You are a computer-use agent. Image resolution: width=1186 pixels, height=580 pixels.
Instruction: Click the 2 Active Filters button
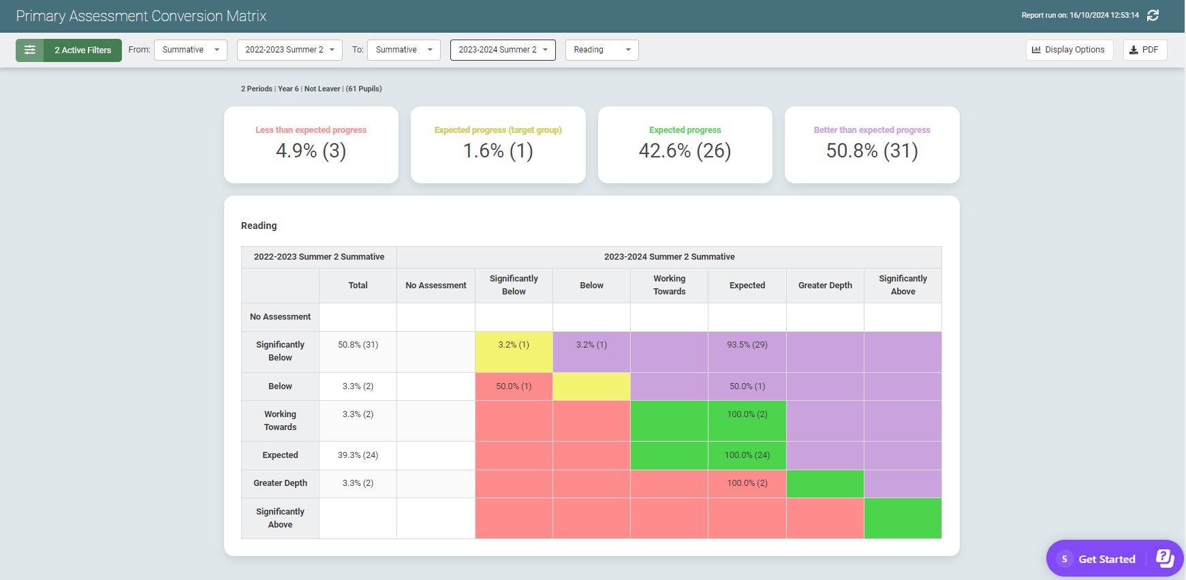click(82, 50)
